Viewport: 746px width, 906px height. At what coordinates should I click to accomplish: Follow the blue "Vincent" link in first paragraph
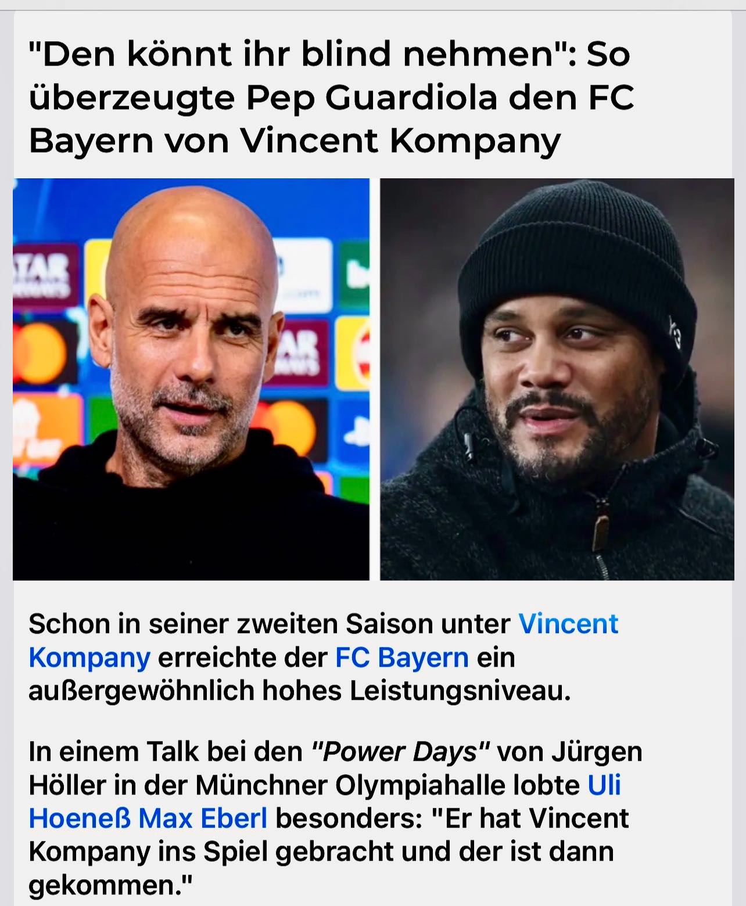coord(568,624)
